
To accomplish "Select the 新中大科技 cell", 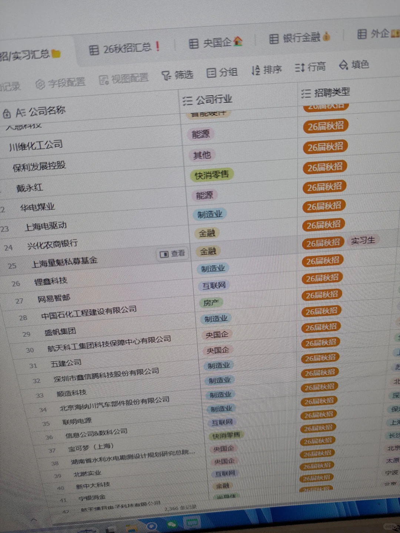I will pos(93,485).
